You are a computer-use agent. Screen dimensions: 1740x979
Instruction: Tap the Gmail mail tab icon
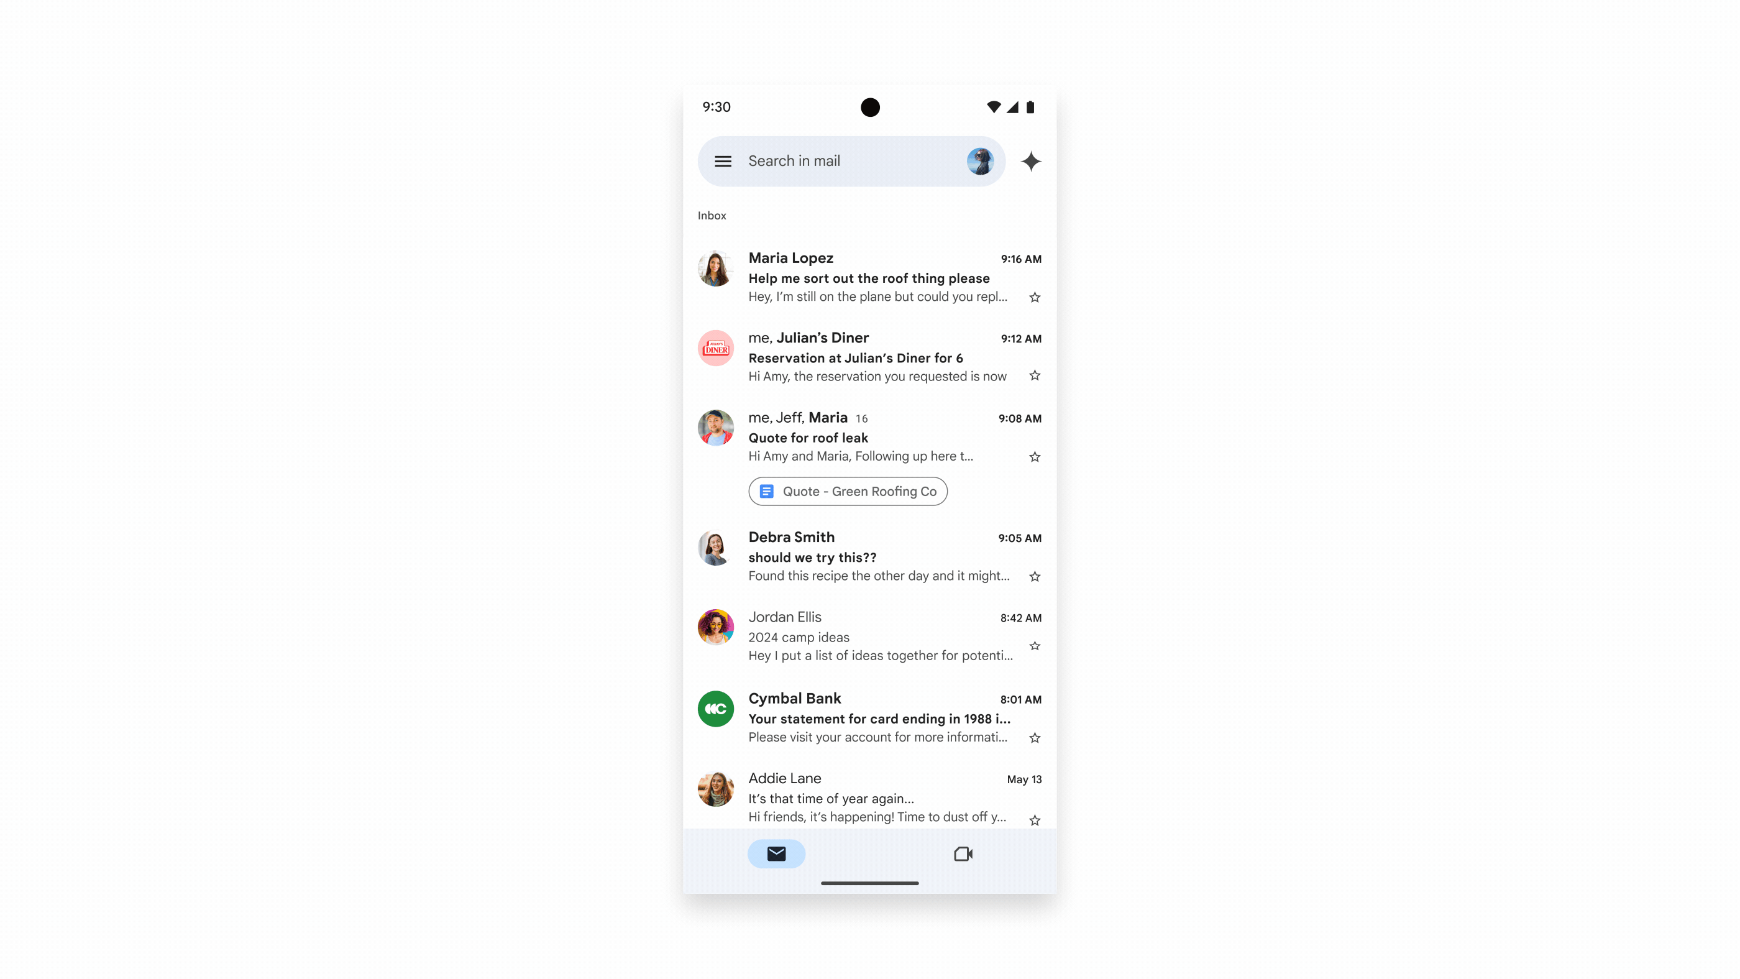coord(777,853)
